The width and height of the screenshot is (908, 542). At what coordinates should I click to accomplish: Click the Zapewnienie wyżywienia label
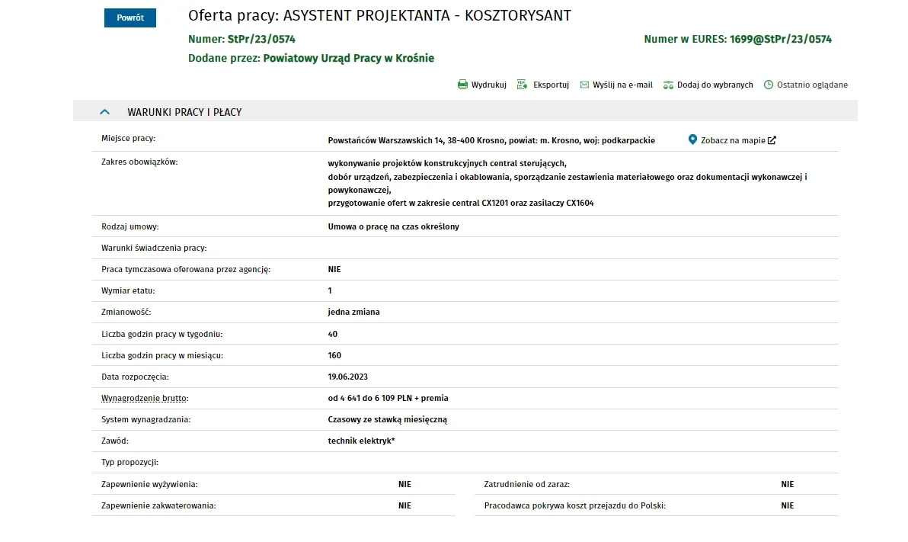coord(149,485)
